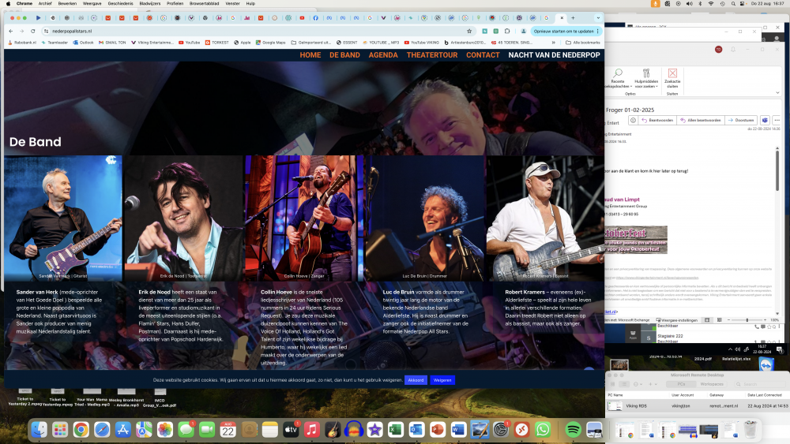Reload the nederpopallstars.nl page
The width and height of the screenshot is (790, 444).
pos(32,32)
